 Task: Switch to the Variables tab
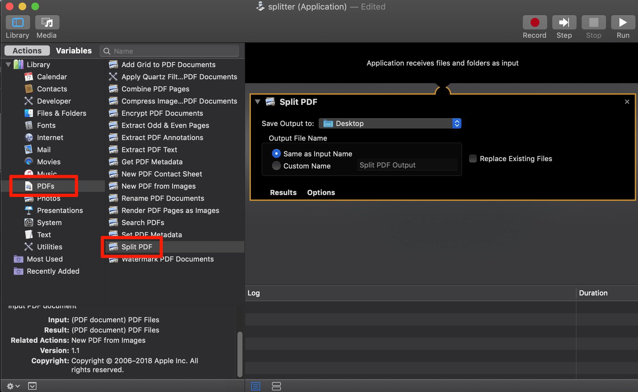74,51
